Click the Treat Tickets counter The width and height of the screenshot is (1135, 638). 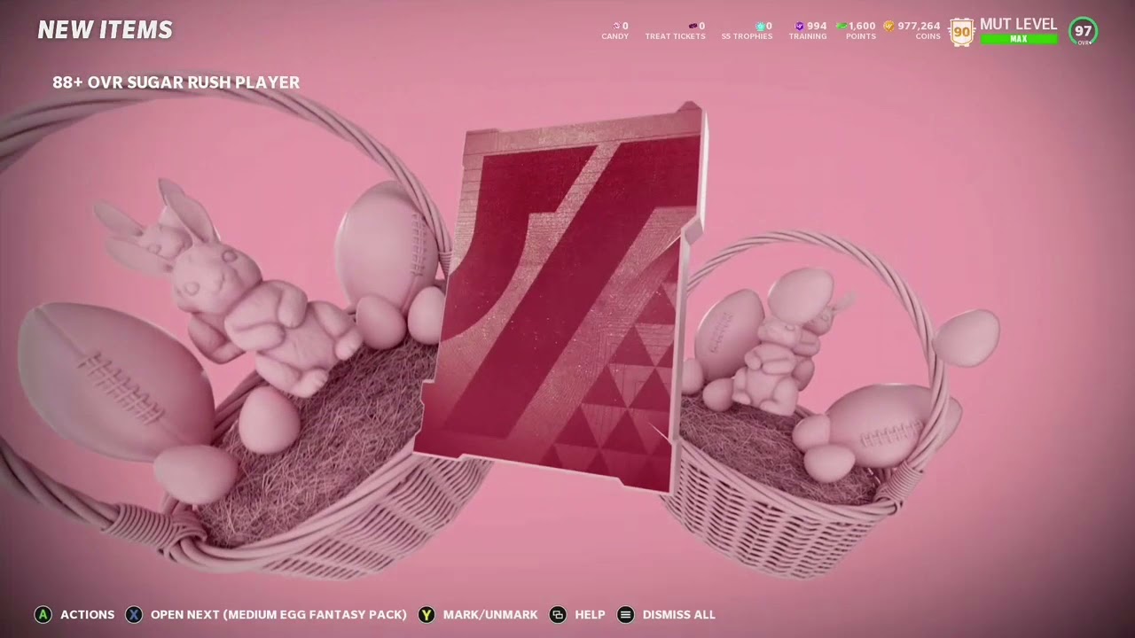coord(676,31)
